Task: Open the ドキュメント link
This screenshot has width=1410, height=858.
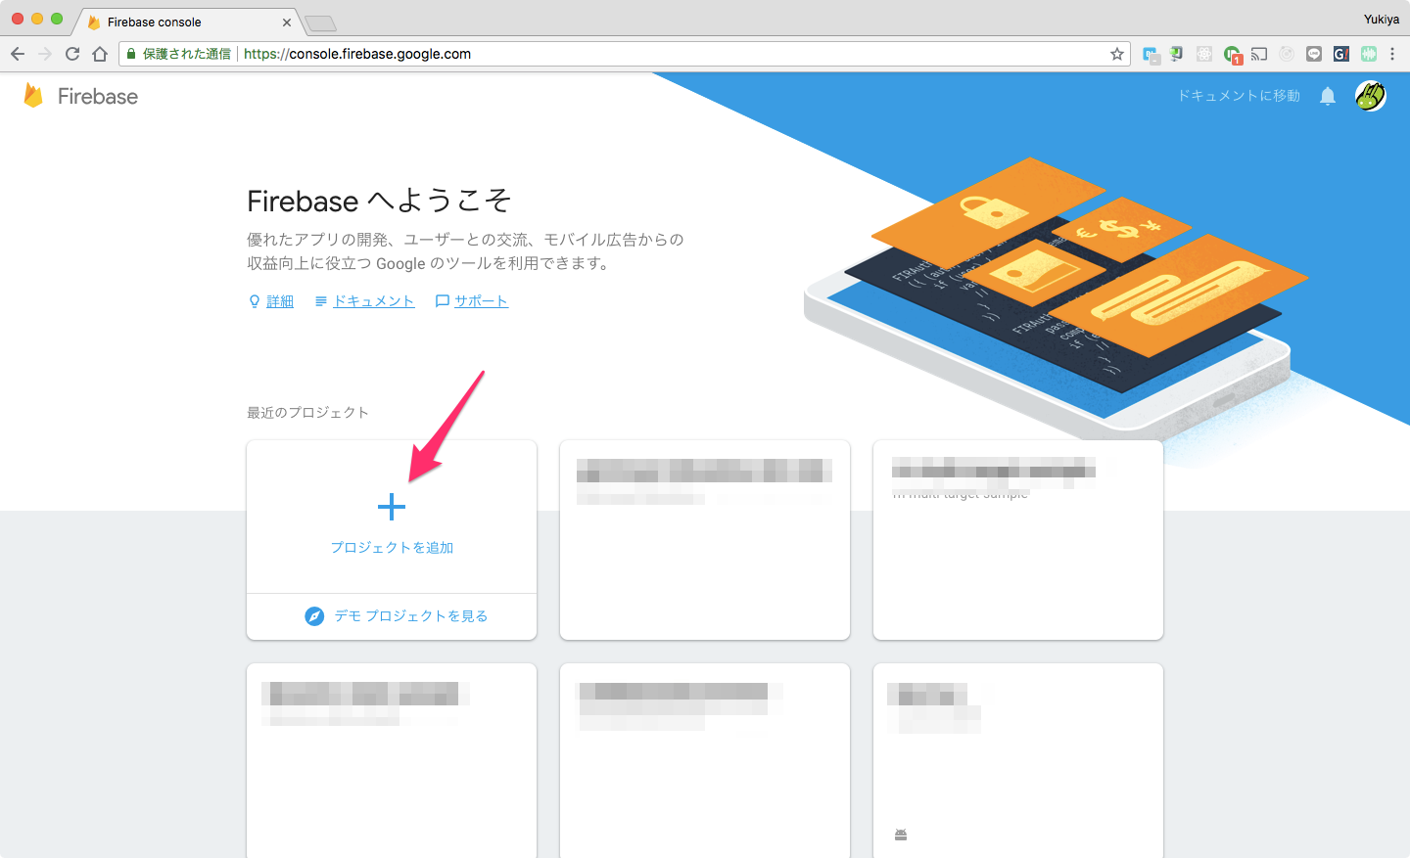Action: [x=374, y=301]
